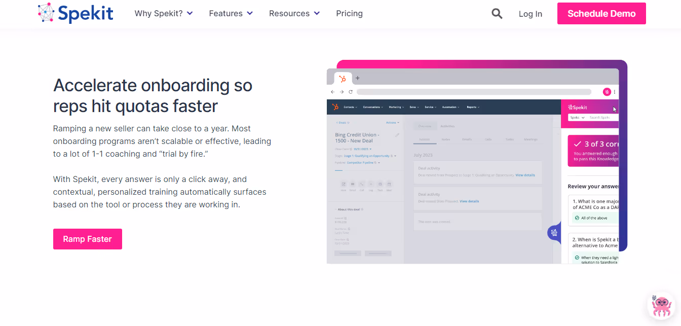The width and height of the screenshot is (681, 326).
Task: Open Reports menu in demo HubSpot navbar
Action: click(x=473, y=107)
